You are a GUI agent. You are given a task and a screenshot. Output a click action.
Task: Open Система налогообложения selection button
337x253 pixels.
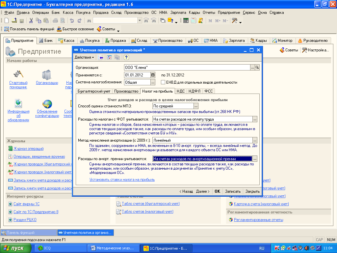pos(153,82)
